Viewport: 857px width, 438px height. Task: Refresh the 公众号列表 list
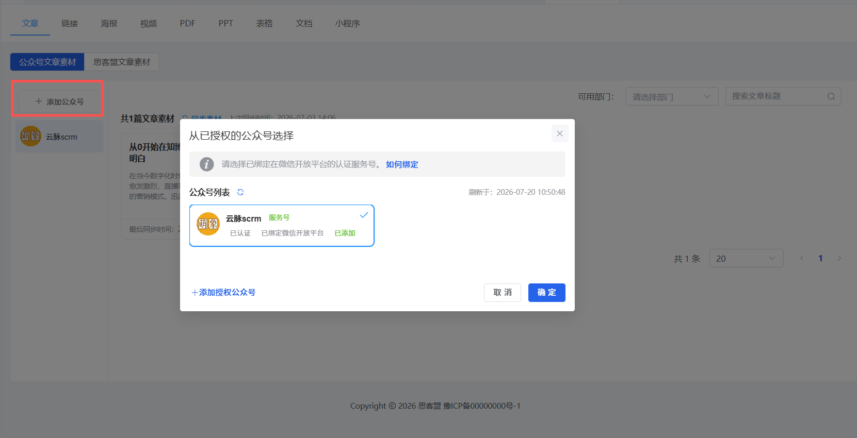(x=240, y=192)
